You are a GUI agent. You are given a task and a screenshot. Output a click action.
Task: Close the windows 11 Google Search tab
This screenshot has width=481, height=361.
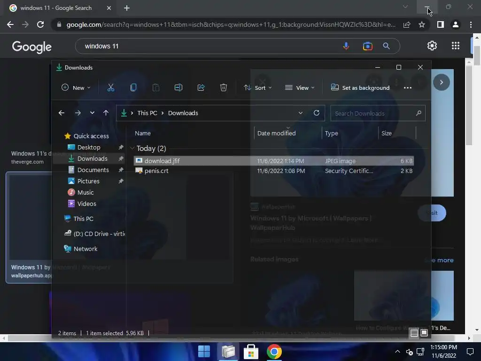click(x=109, y=8)
